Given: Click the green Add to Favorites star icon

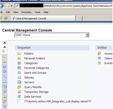Looking at the screenshot, I should click(6, 18).
